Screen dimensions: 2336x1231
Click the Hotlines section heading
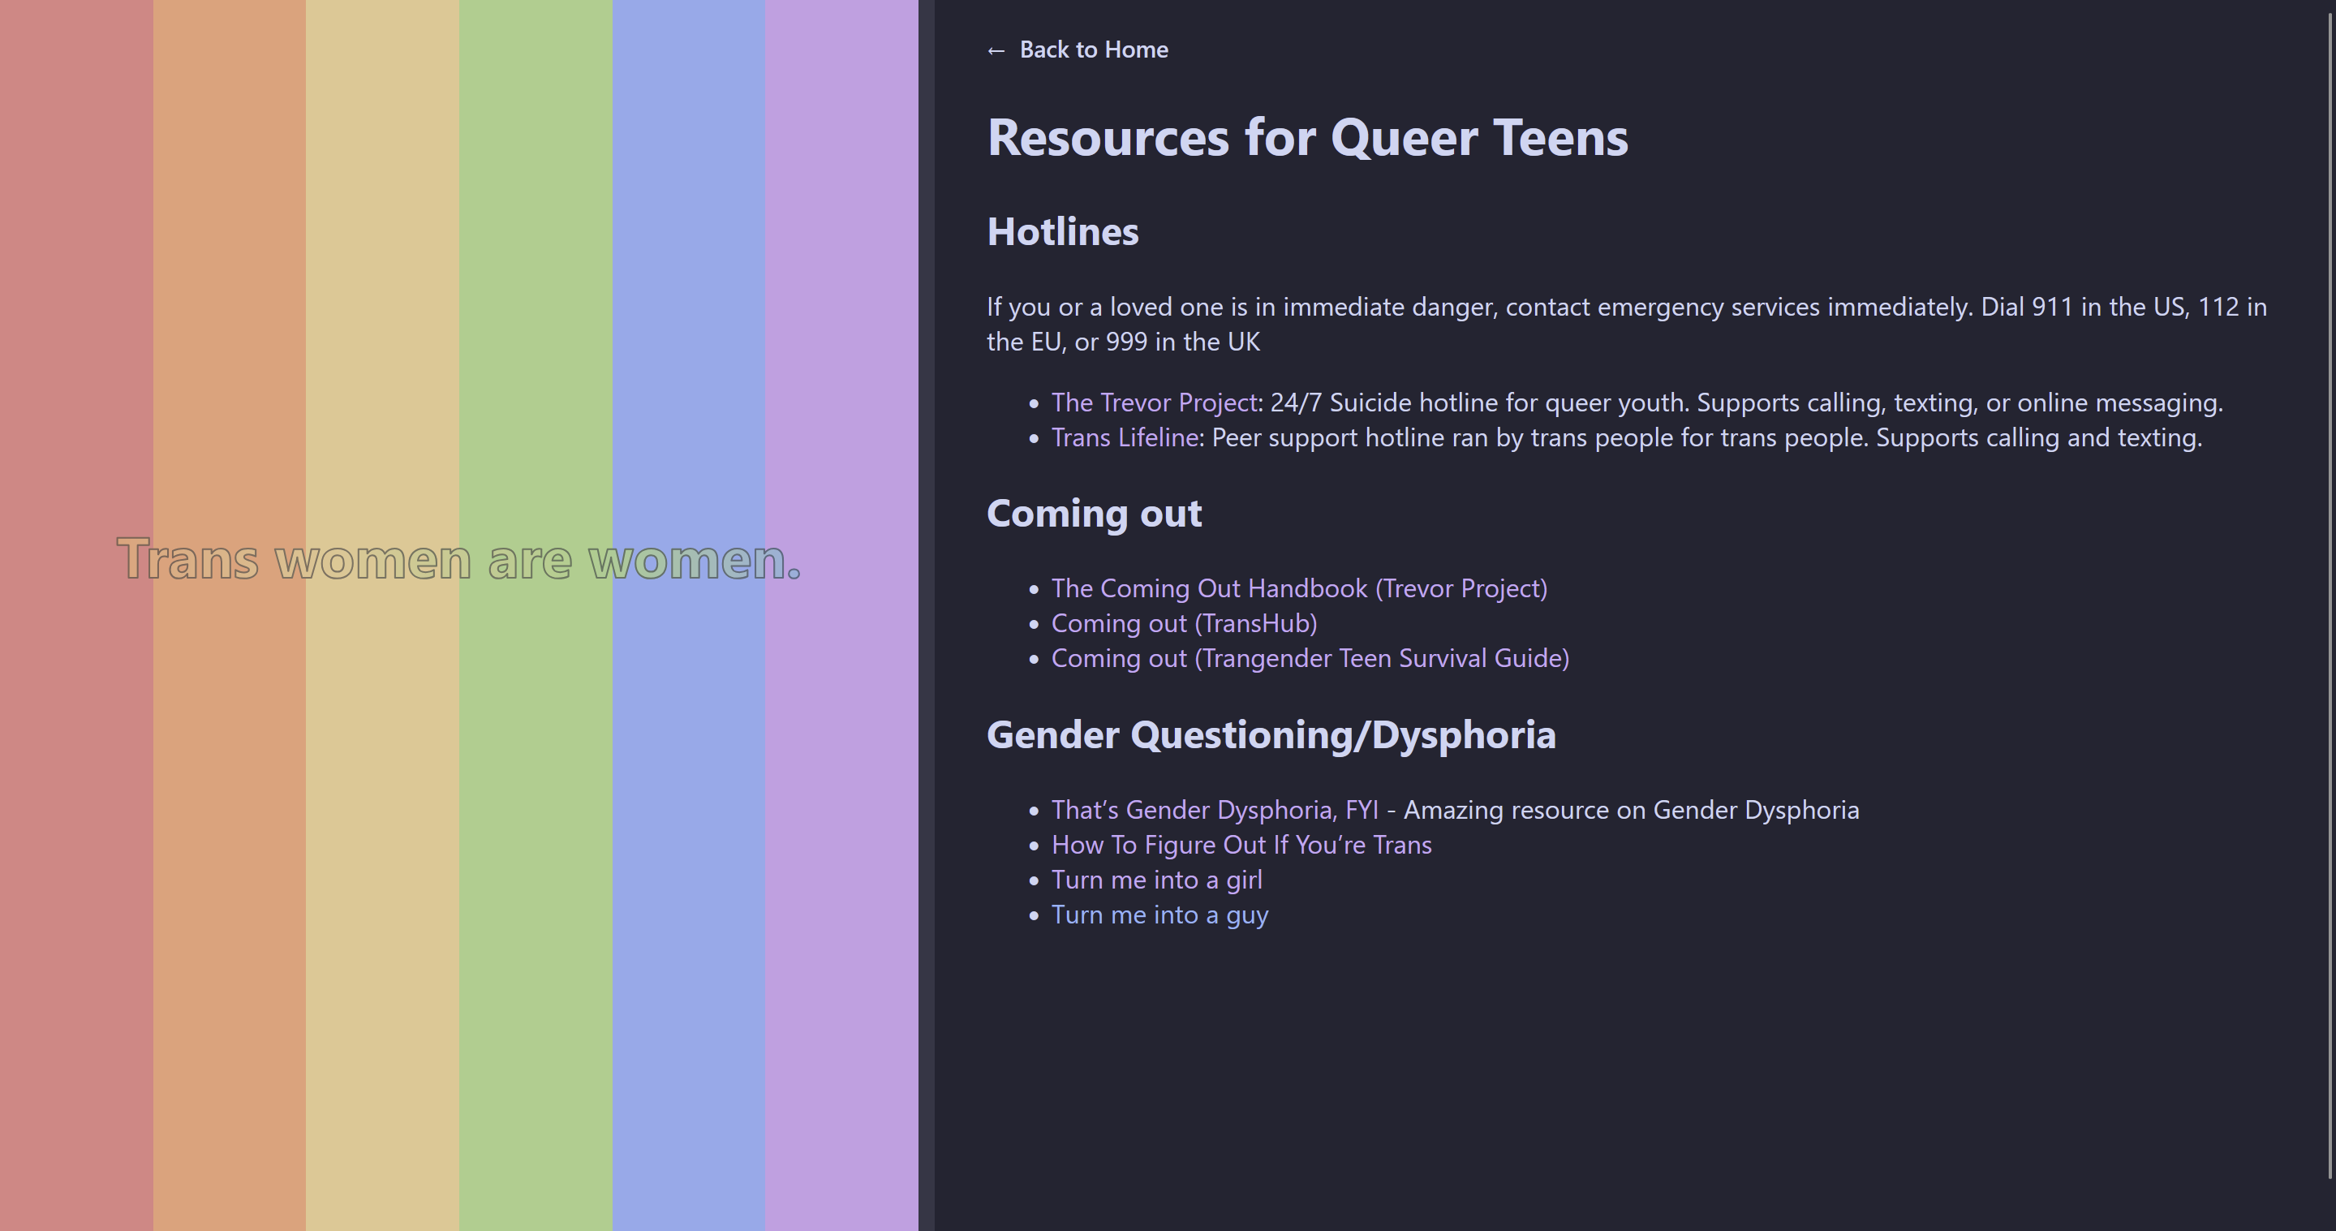[1062, 232]
